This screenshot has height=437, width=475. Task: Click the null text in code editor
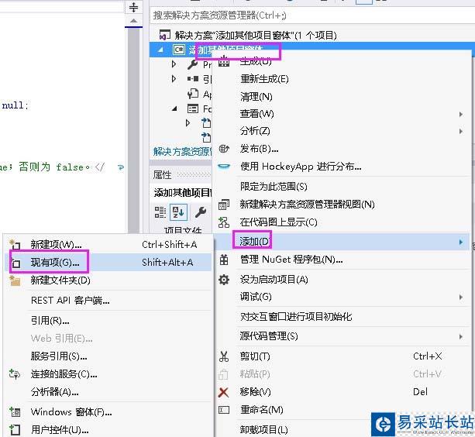(13, 105)
